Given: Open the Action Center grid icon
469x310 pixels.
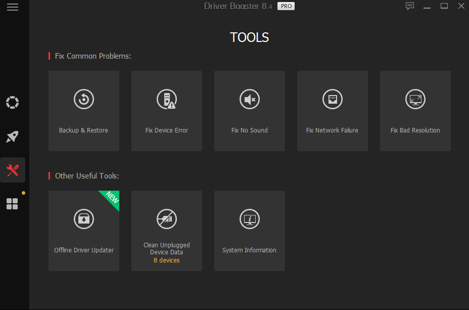Looking at the screenshot, I should click(12, 204).
